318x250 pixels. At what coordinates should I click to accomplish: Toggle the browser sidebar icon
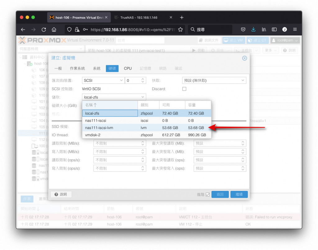274,30
